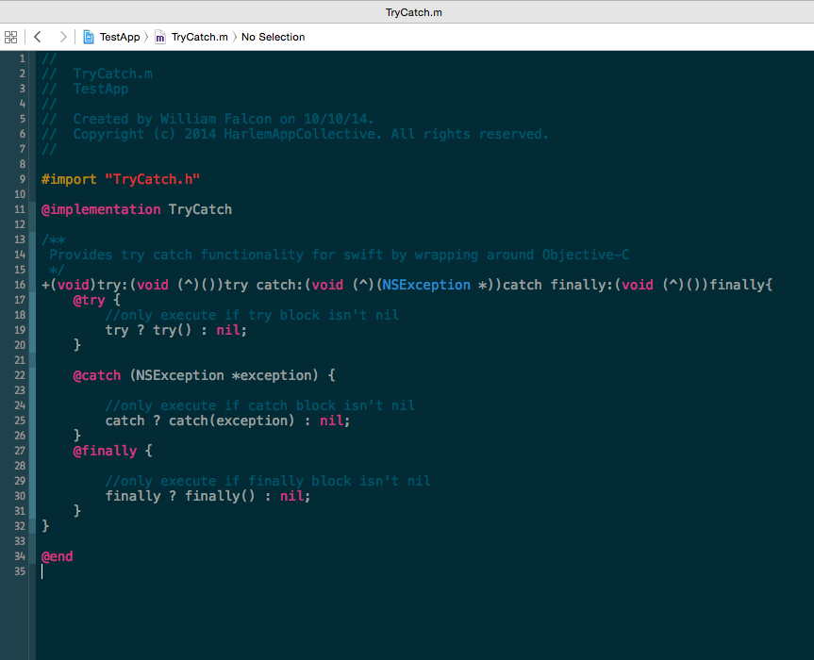
Task: Open the No Selection symbol dropdown
Action: point(273,37)
